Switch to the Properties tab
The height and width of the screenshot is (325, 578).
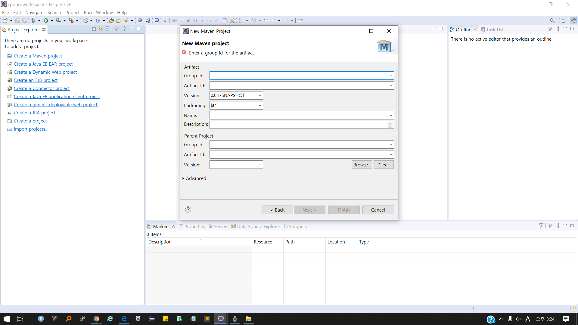coord(192,226)
